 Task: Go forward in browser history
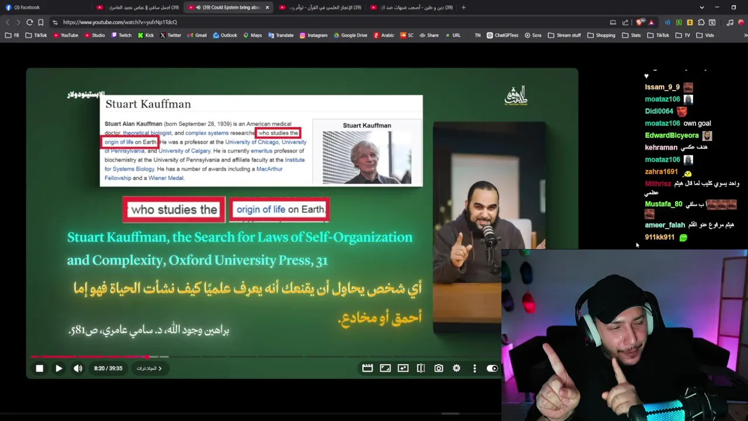tap(18, 22)
